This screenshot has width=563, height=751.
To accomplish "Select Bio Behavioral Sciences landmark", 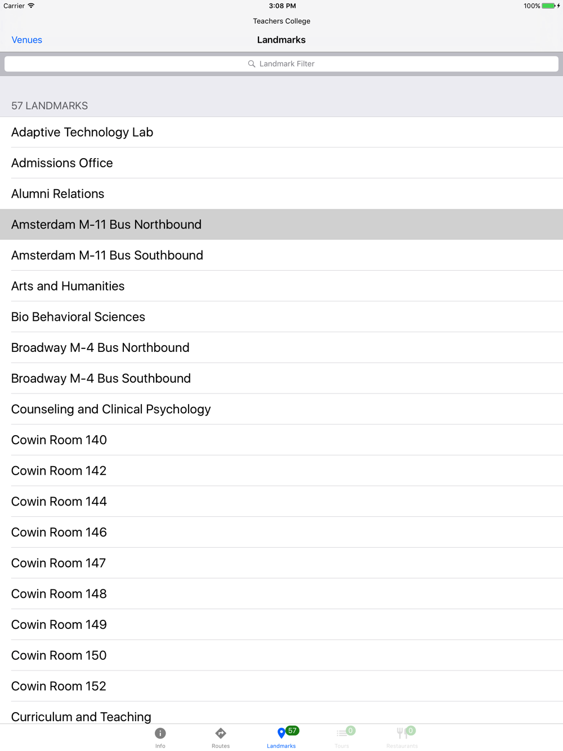I will coord(78,317).
